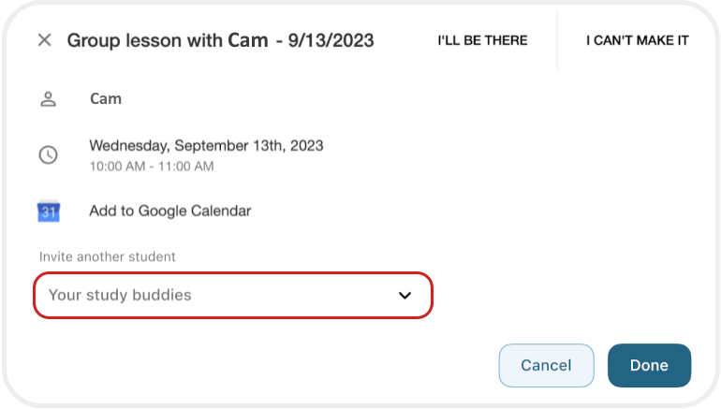Click the 10:00 AM - 11:00 AM time range
Screen dimensions: 721x409
(152, 167)
